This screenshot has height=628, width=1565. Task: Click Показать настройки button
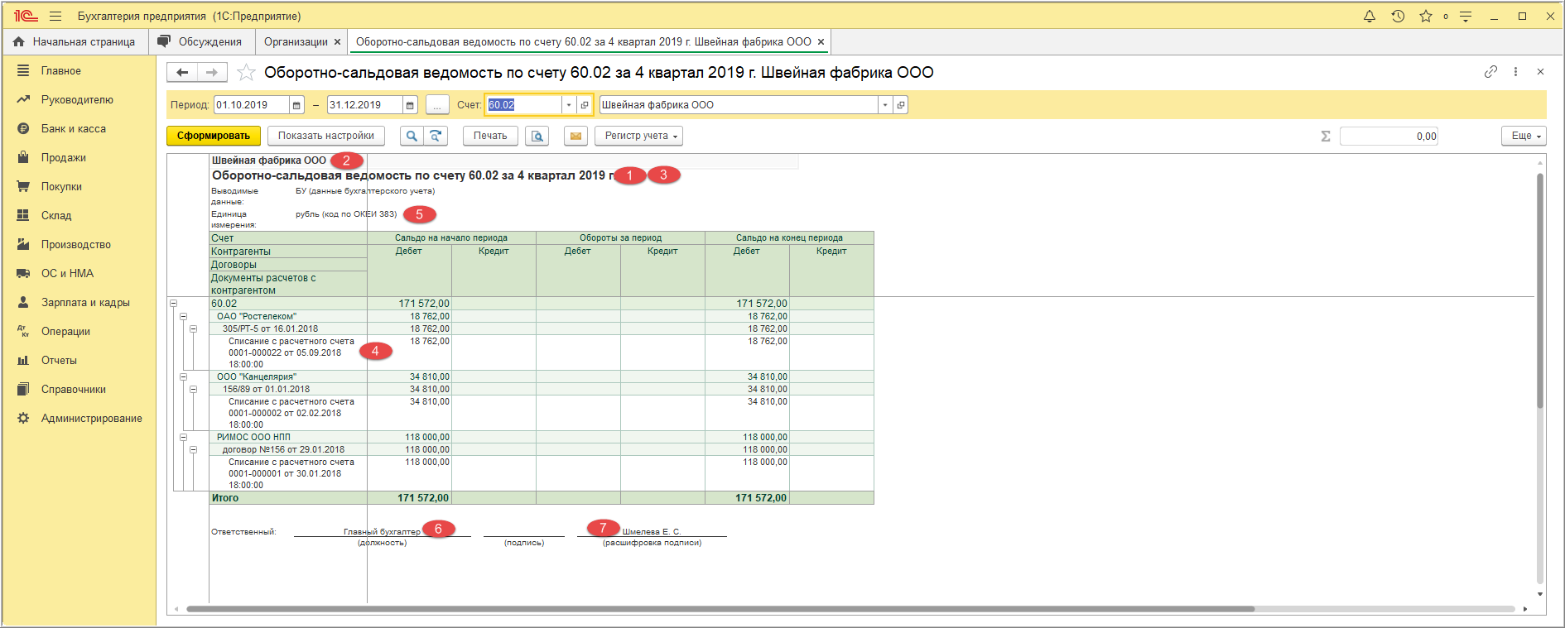(326, 136)
